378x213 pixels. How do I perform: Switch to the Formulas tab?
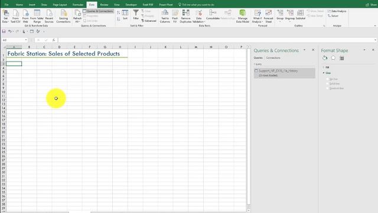pos(78,5)
